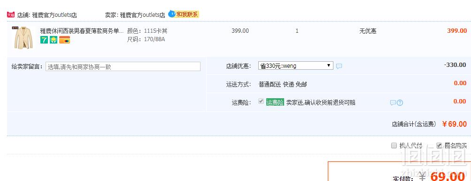Click the unit price 399.00 in gray
The width and height of the screenshot is (471, 181).
(x=240, y=31)
